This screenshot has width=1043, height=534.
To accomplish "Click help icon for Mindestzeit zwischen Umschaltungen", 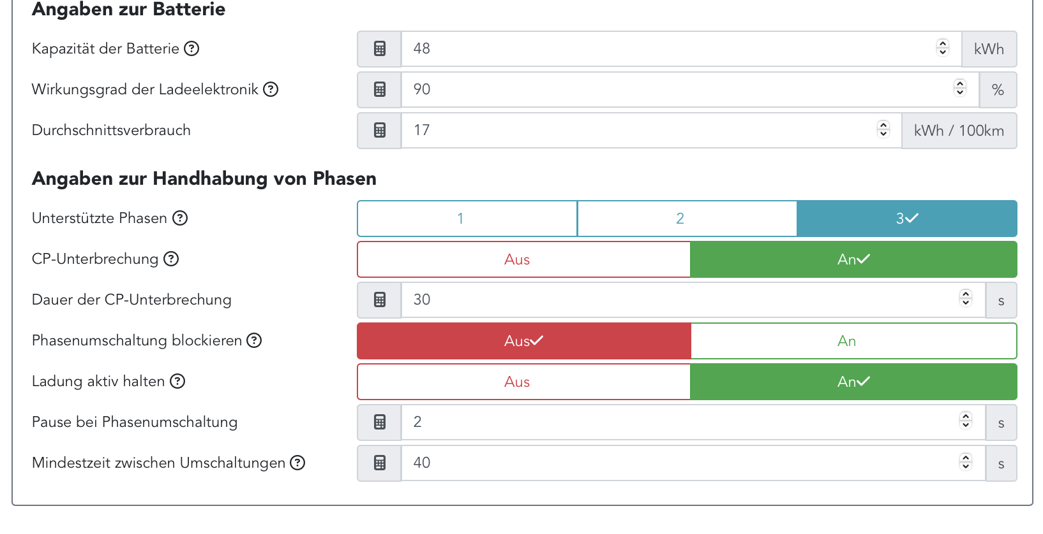I will (297, 463).
